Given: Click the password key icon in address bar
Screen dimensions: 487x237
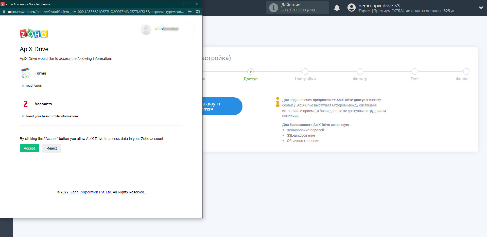Looking at the screenshot, I should pyautogui.click(x=190, y=12).
